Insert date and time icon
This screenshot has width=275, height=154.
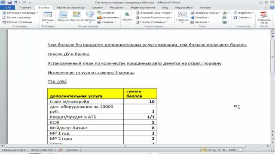(x=224, y=18)
